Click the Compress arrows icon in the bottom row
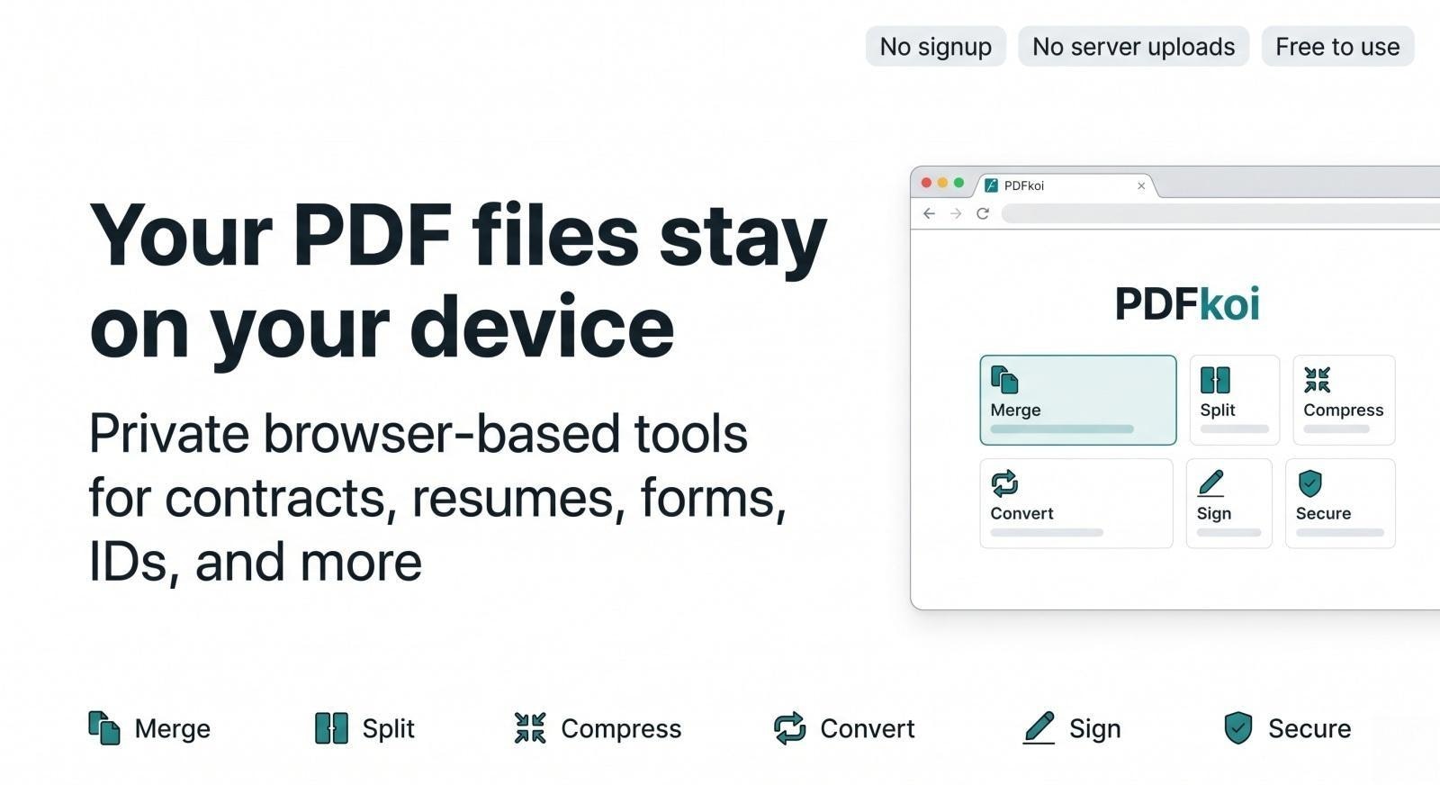This screenshot has height=785, width=1440. coord(530,727)
